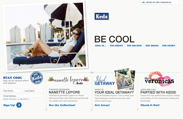The width and height of the screenshot is (183, 119).
Task: Open The Story navigation item
Action: click(x=169, y=46)
